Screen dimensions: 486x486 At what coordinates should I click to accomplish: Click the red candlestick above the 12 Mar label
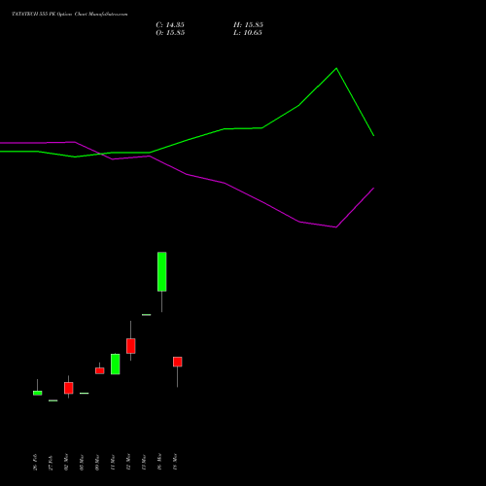pos(131,346)
